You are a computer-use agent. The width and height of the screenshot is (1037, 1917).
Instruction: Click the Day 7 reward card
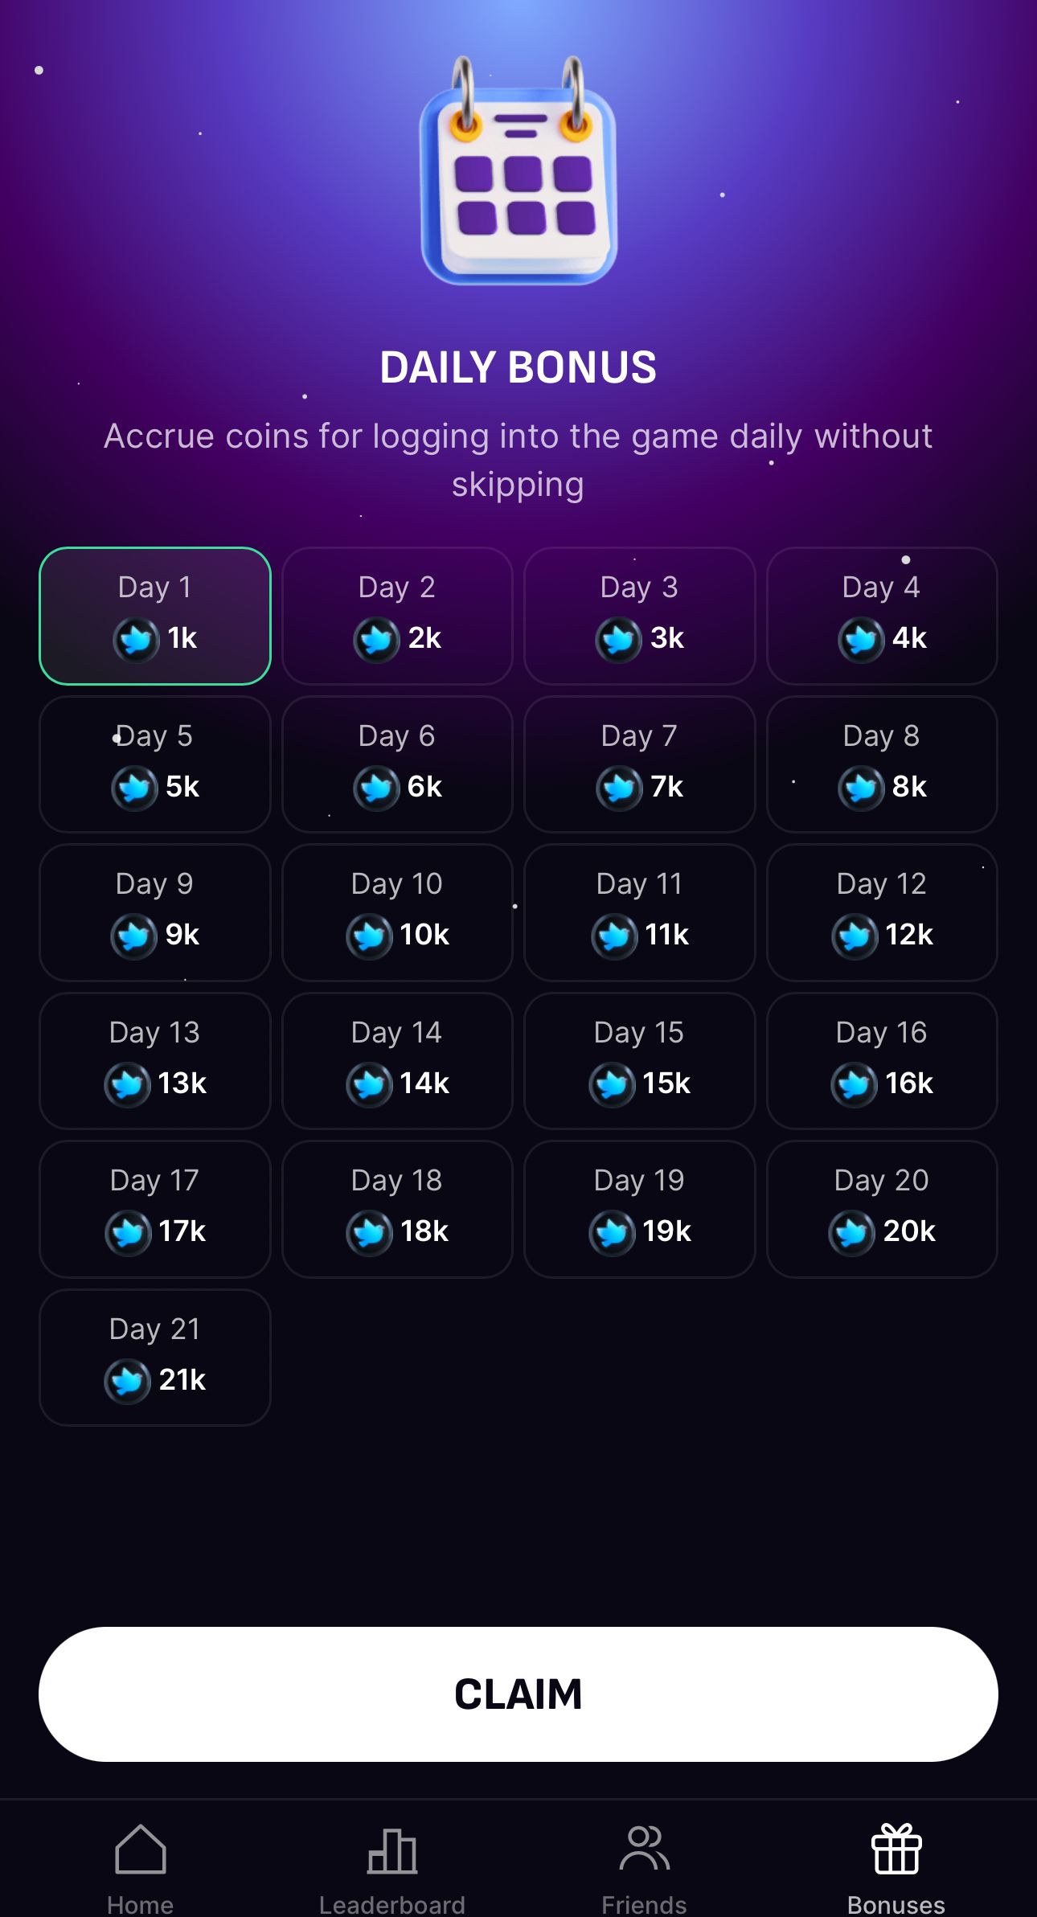click(x=639, y=762)
